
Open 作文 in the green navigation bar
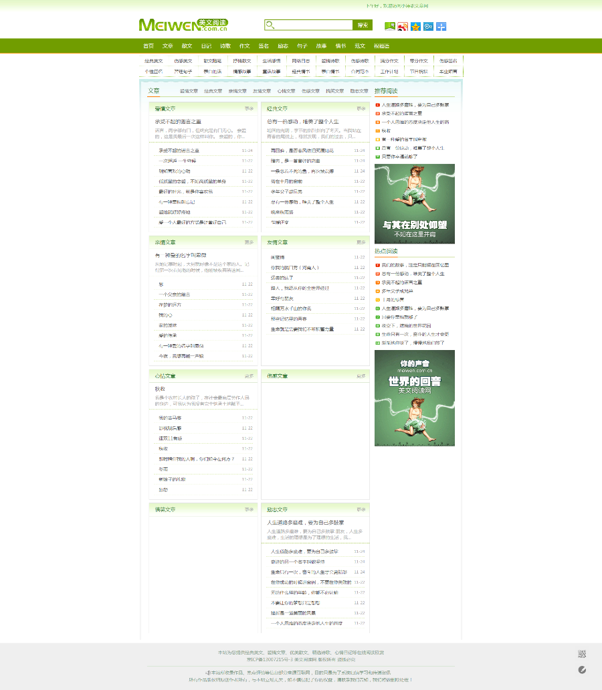tap(245, 46)
